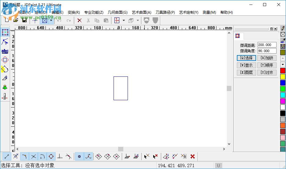Screen dimensions: 286x169
Task: Click the vertical scrollbar down arrow of canvas
Action: tap(229, 144)
